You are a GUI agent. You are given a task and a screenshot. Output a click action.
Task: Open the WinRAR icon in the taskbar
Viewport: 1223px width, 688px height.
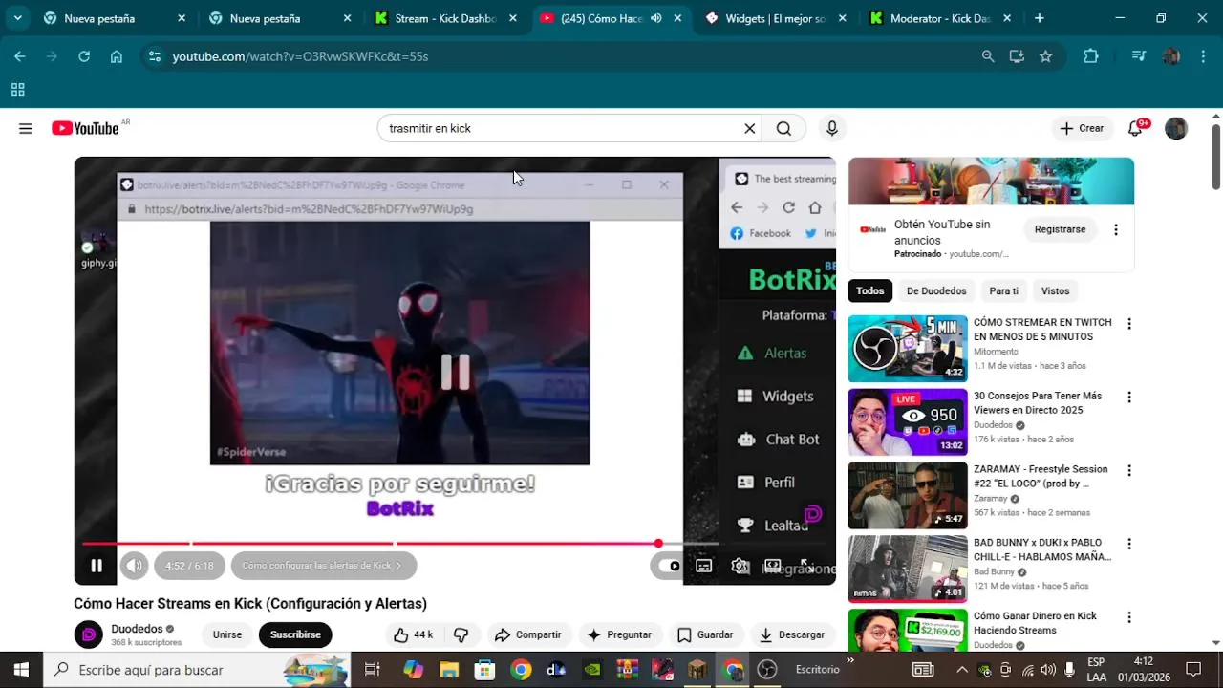point(628,670)
